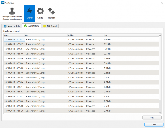Screen dimensions: 165x128
Task: Close the Nextcloud window with X
Action: coord(162,3)
